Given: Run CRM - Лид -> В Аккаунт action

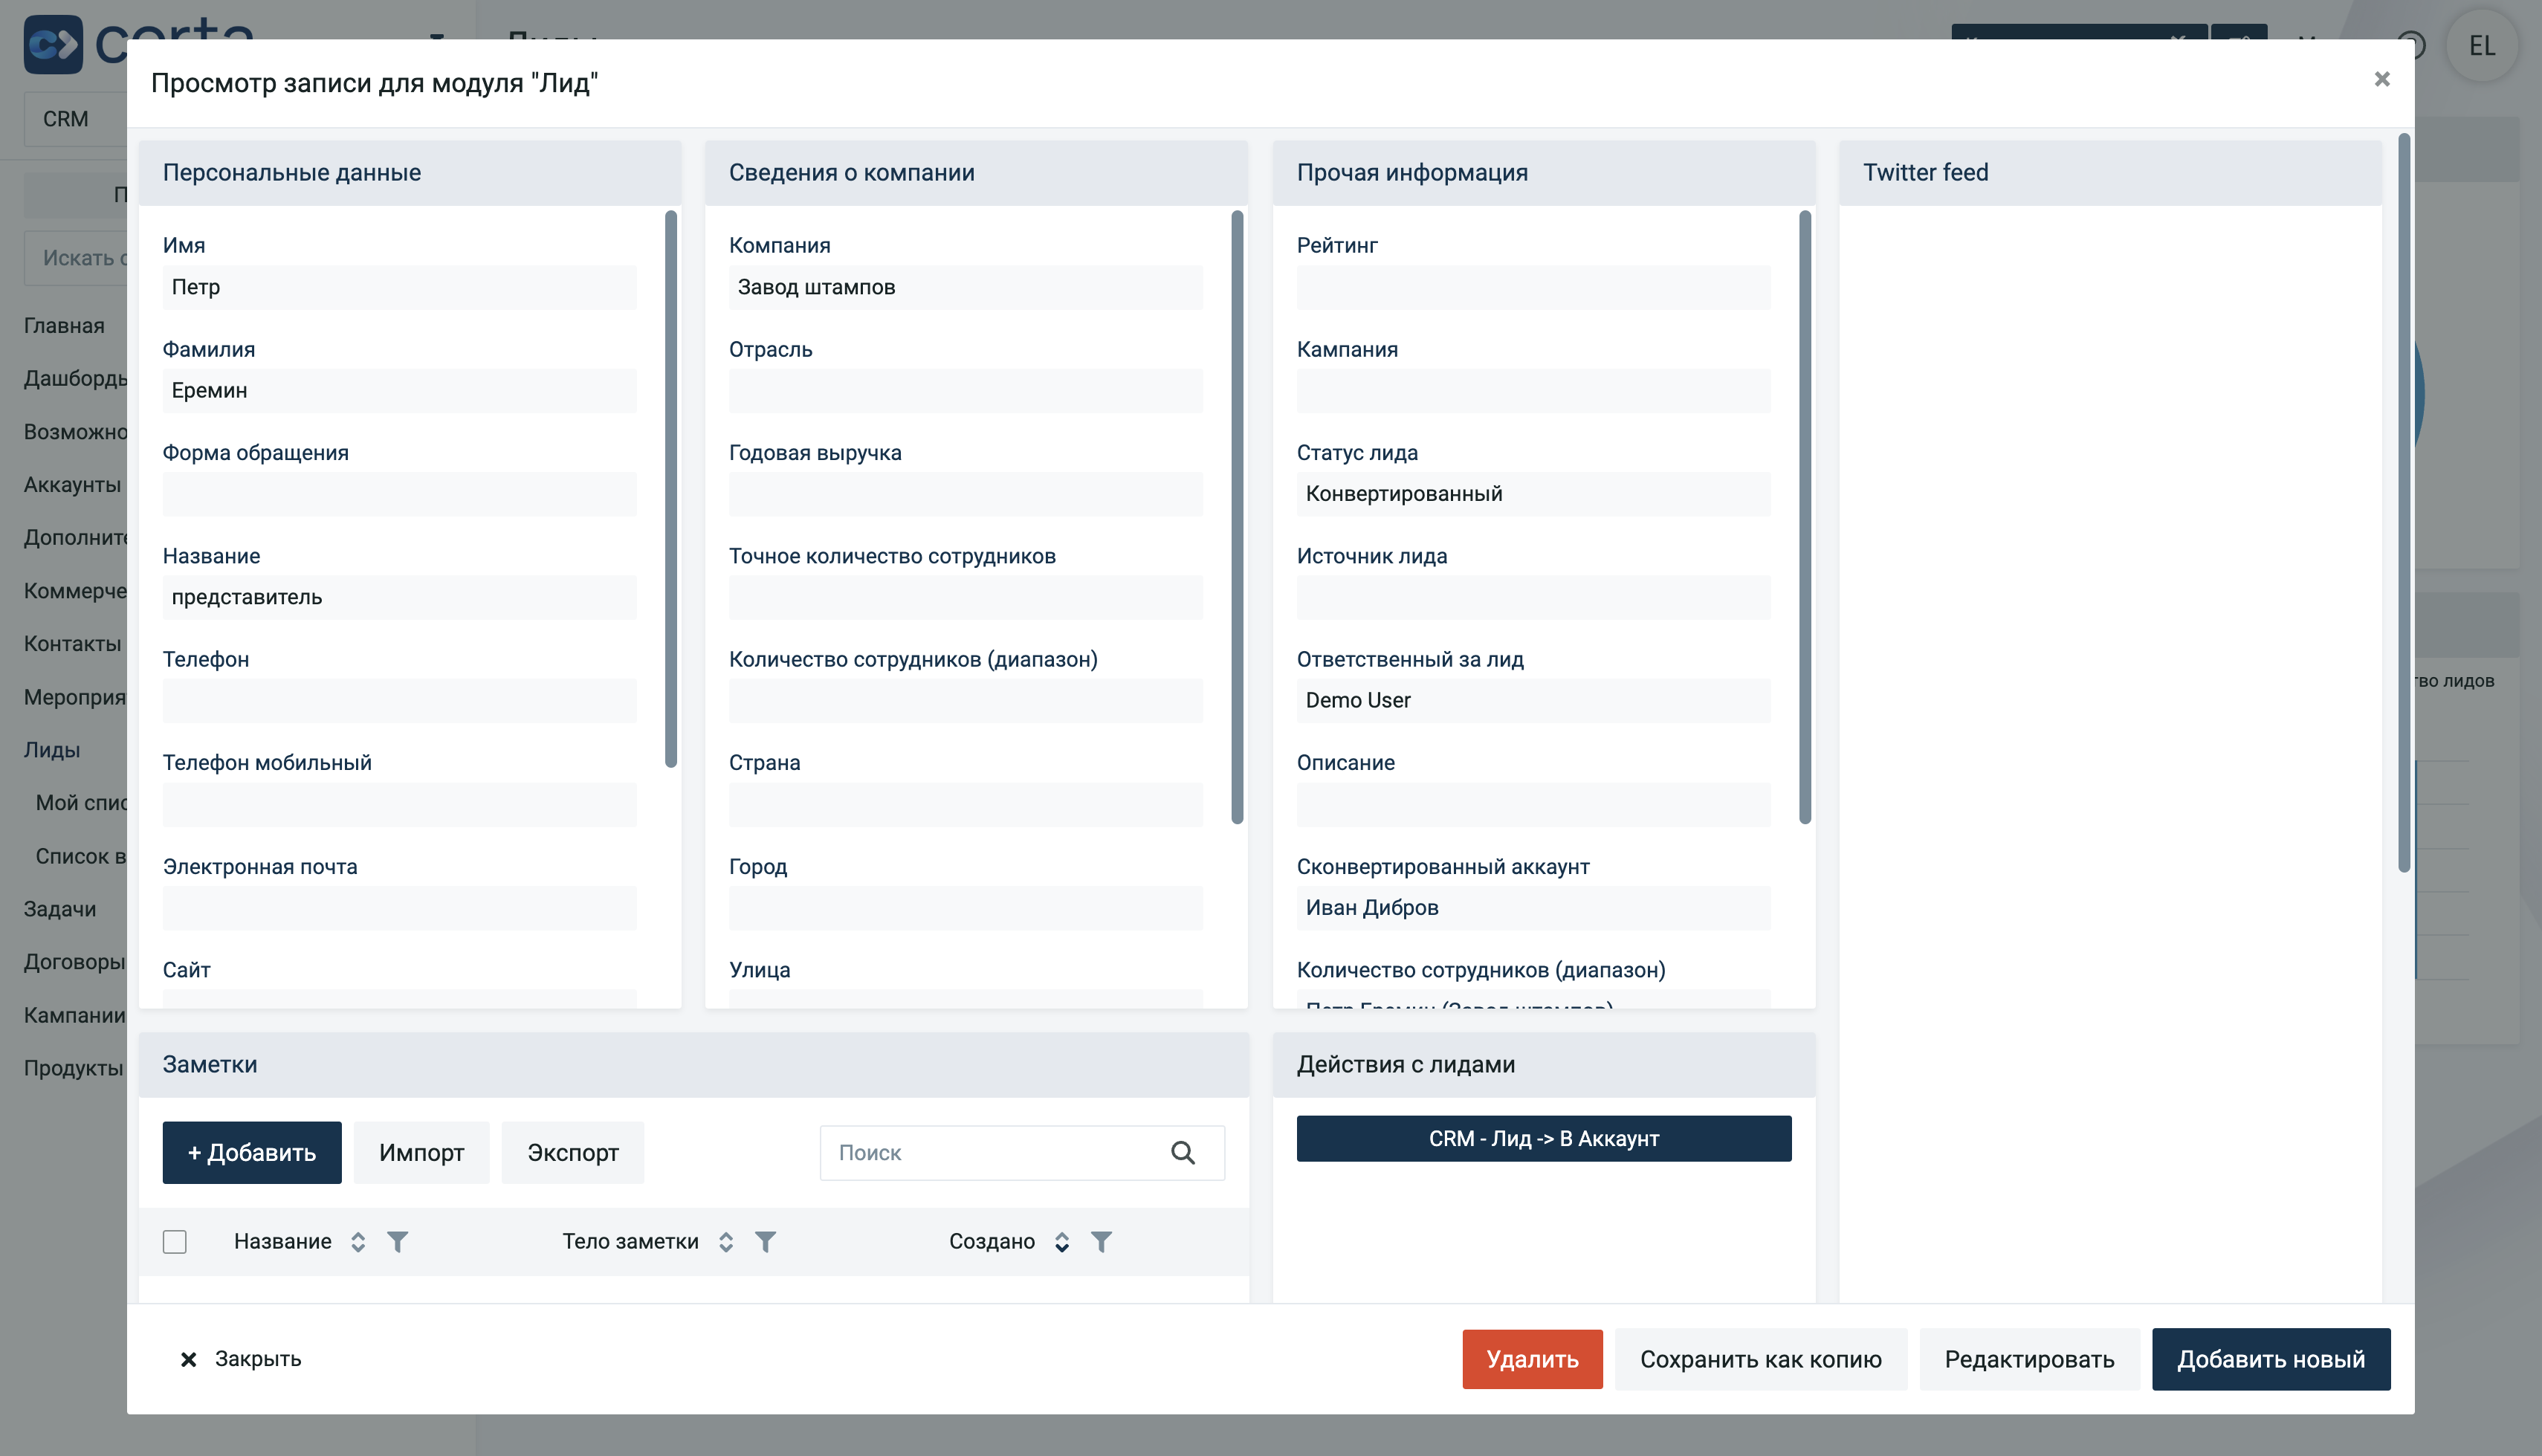Looking at the screenshot, I should [1544, 1139].
